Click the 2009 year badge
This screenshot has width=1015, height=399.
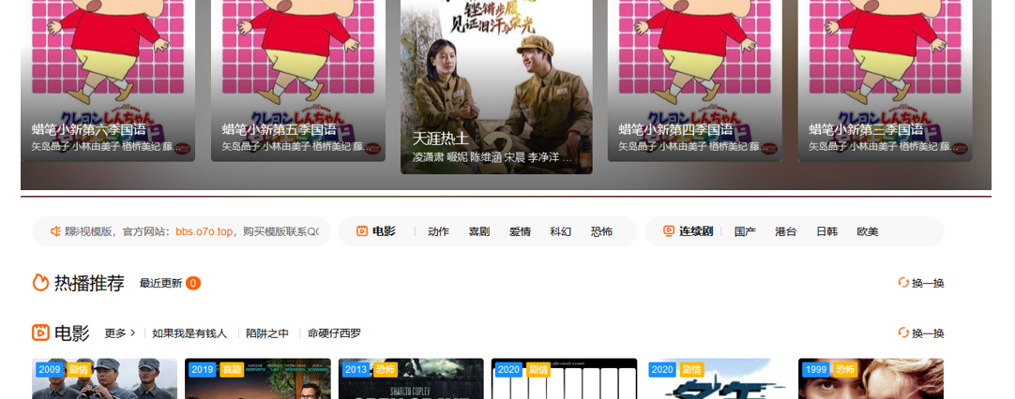click(49, 370)
